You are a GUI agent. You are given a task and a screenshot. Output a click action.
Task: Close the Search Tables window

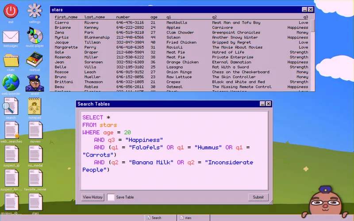coord(268,104)
